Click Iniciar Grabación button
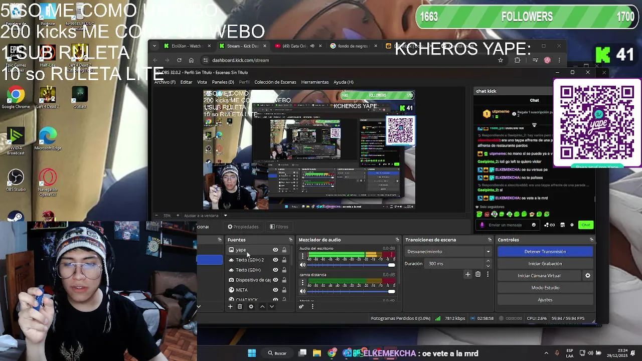The height and width of the screenshot is (361, 642). [545, 264]
